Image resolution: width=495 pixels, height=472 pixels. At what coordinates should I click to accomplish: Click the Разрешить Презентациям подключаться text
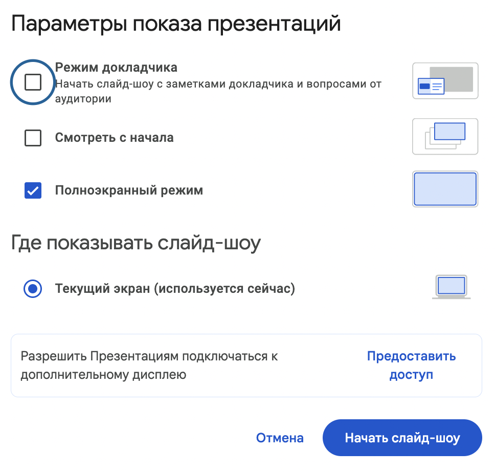coord(149,356)
